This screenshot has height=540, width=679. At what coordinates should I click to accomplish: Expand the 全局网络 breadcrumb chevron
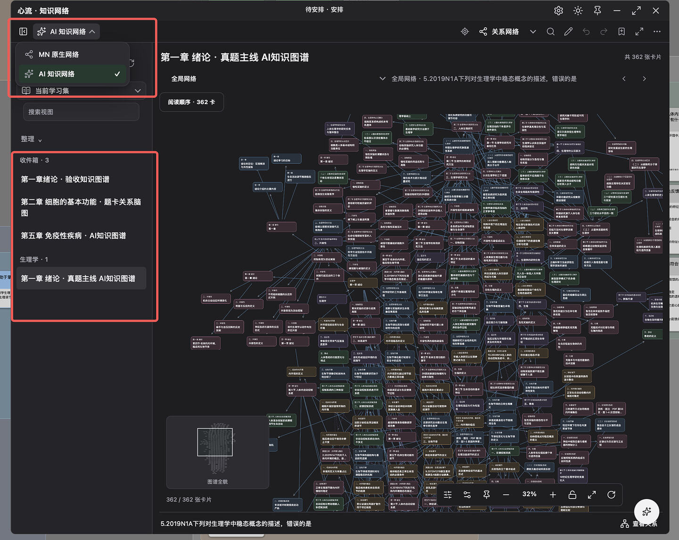[x=382, y=79]
